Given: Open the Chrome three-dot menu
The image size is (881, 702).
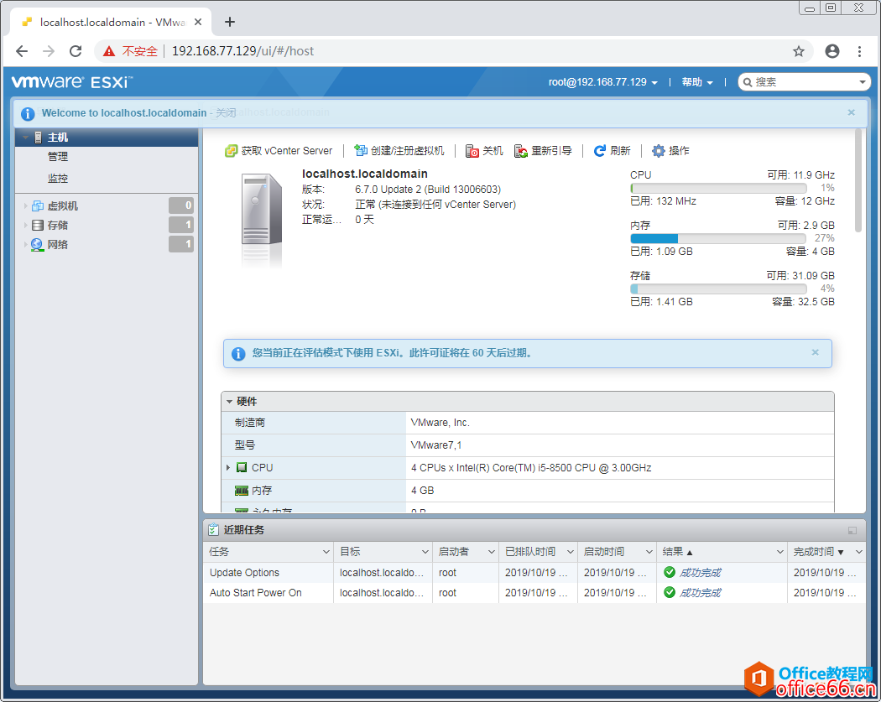Looking at the screenshot, I should (860, 51).
